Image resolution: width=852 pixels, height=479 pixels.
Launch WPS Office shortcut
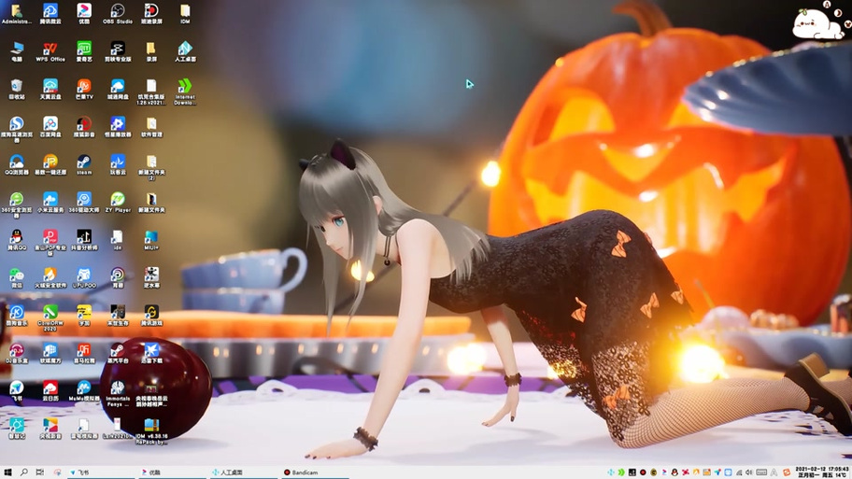click(x=50, y=51)
